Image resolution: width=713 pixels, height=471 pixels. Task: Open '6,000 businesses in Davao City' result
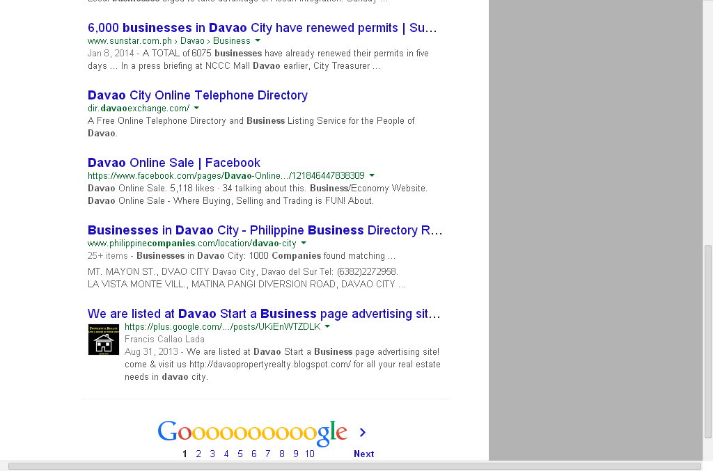[x=262, y=28]
